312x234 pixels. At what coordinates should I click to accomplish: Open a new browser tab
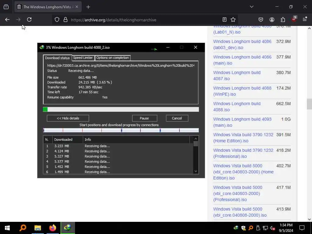pyautogui.click(x=88, y=7)
